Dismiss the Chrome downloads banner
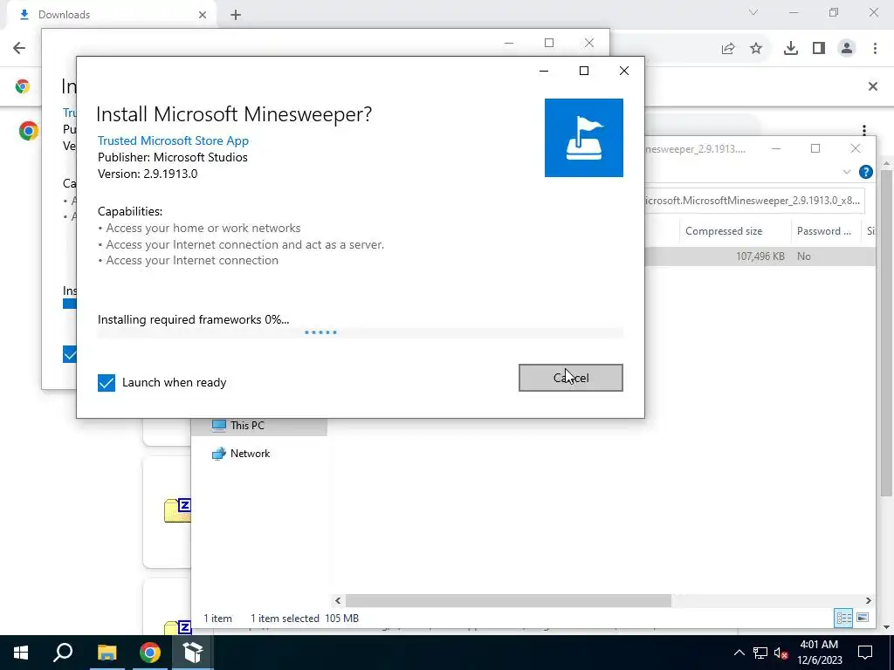This screenshot has width=894, height=670. (872, 86)
